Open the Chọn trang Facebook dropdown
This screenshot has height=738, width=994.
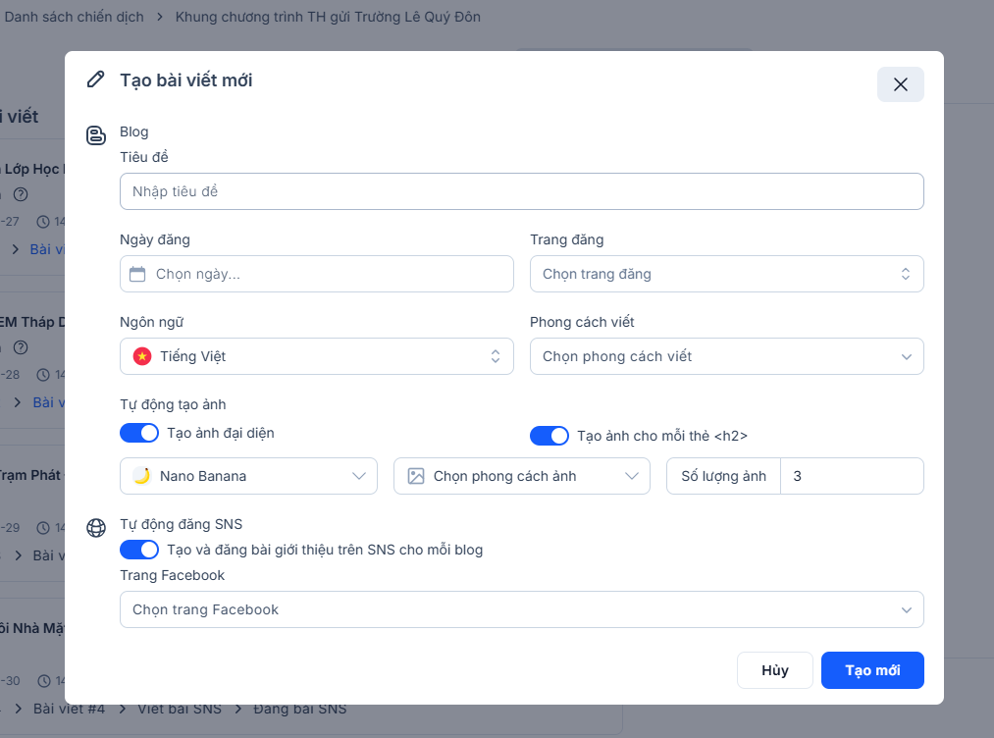(521, 609)
